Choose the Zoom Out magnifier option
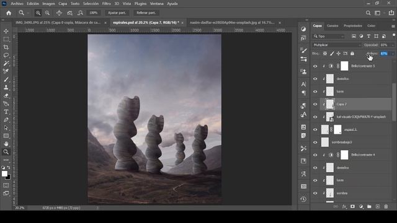Viewport: 397px width, 223px height. click(x=47, y=13)
